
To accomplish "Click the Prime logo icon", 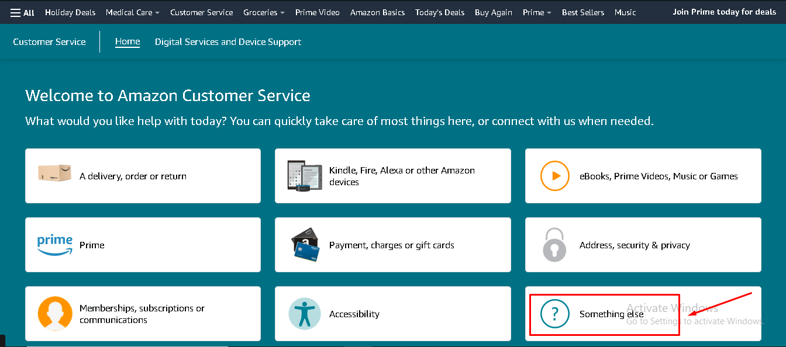I will point(54,245).
